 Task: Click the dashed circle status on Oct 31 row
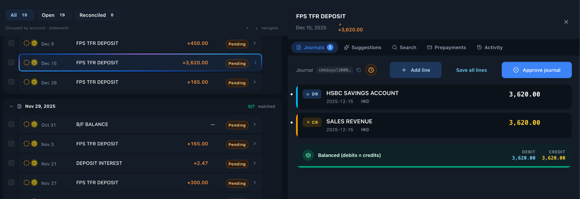click(x=27, y=124)
